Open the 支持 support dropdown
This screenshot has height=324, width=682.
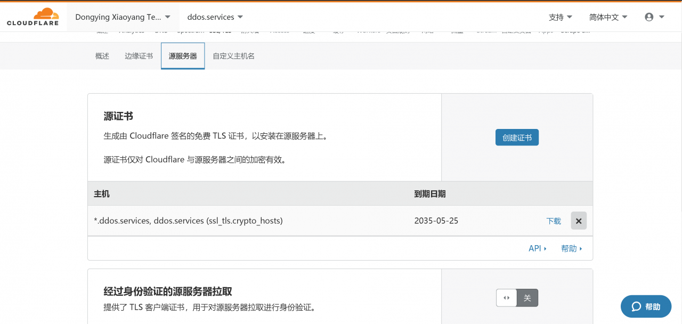561,17
